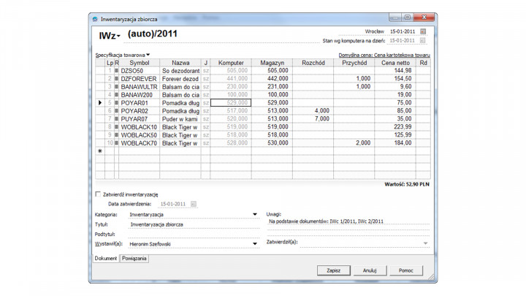This screenshot has width=526, height=296.
Task: Click the Puder w kami name cell
Action: 180,119
